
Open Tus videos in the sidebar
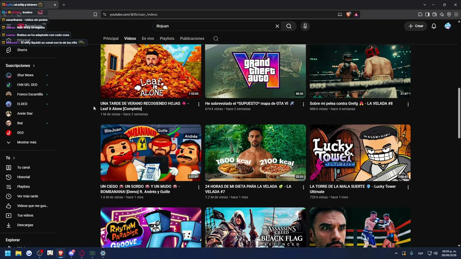click(25, 215)
